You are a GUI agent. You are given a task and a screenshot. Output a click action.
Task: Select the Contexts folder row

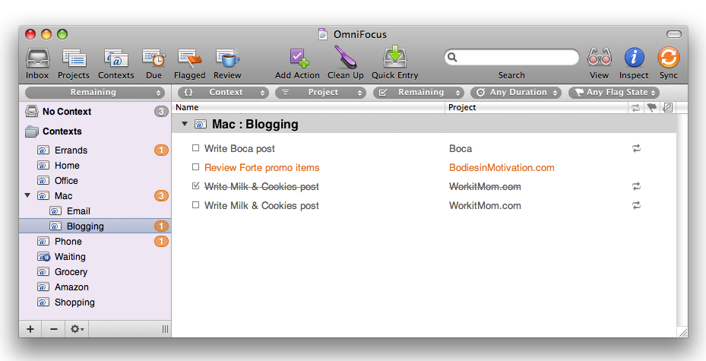(95, 131)
